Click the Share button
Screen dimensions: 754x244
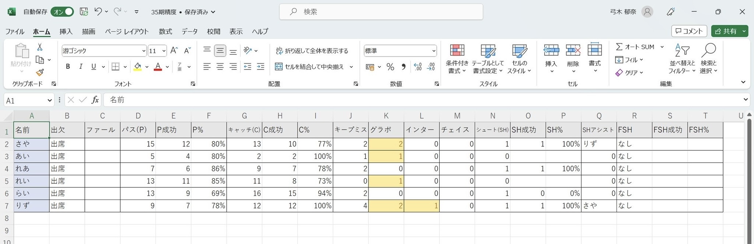tap(726, 31)
